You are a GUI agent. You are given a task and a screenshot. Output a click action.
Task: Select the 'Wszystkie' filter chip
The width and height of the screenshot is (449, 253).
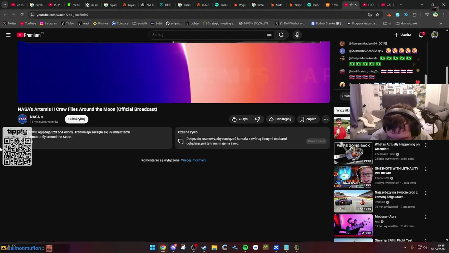click(x=343, y=110)
